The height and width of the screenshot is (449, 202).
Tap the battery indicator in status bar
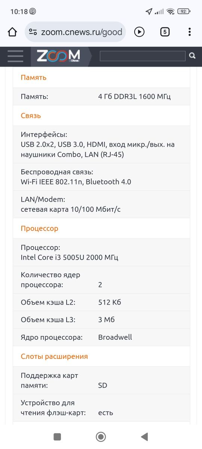183,12
